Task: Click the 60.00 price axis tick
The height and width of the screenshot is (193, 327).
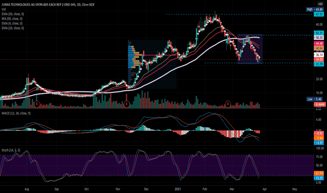Action: point(319,25)
